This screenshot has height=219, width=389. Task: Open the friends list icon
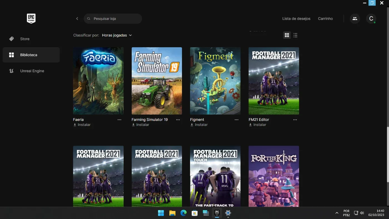(x=355, y=19)
